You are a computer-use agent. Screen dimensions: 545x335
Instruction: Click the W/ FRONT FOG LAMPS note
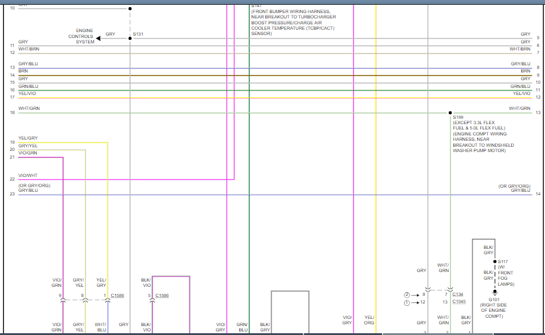pos(506,276)
